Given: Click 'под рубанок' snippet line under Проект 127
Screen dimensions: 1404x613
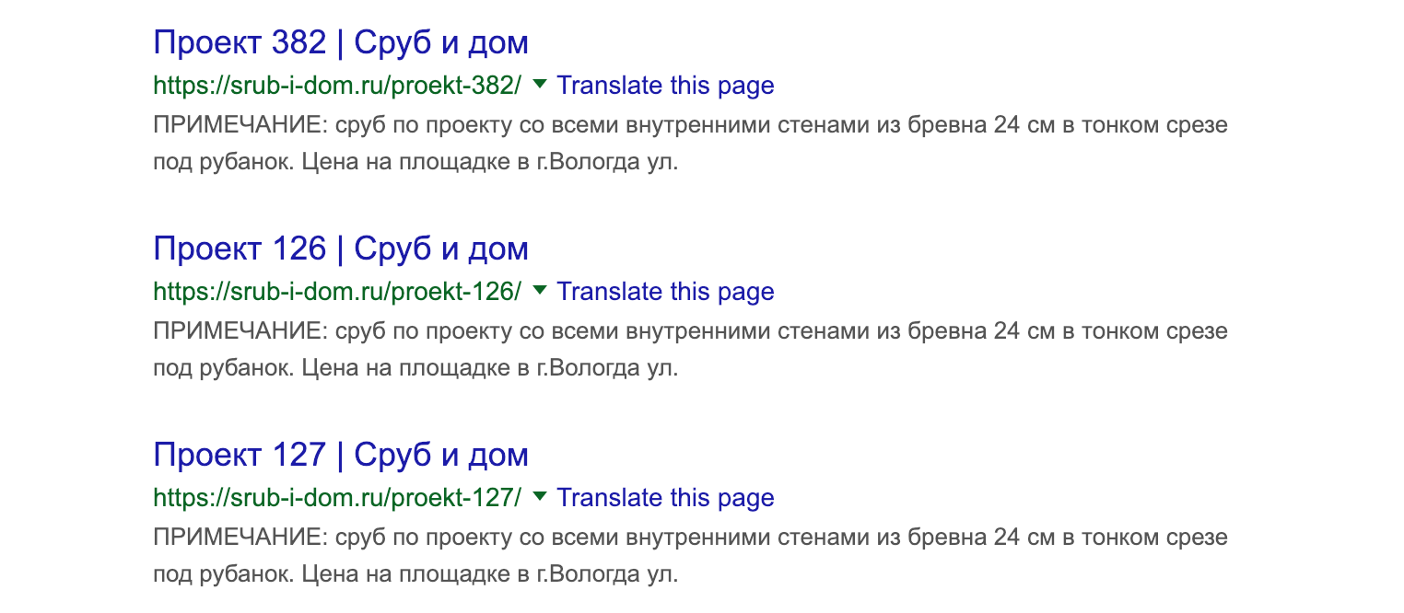Looking at the screenshot, I should [x=415, y=575].
